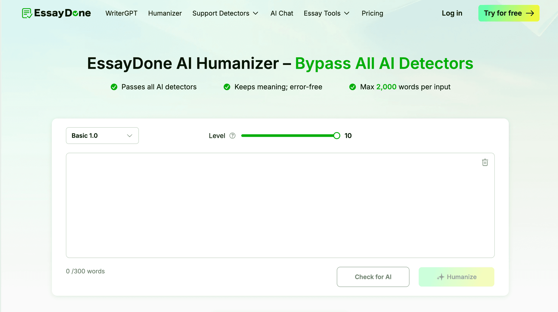Click the Check for AI button
This screenshot has width=558, height=312.
tap(373, 277)
